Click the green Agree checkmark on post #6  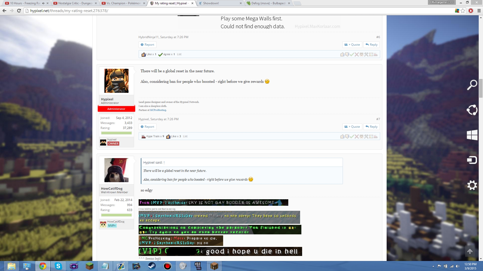tap(352, 54)
